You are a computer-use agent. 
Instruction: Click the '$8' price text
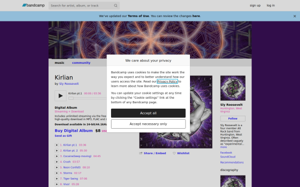(98, 131)
